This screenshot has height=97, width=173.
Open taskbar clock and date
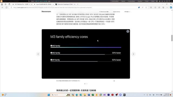point(167,95)
